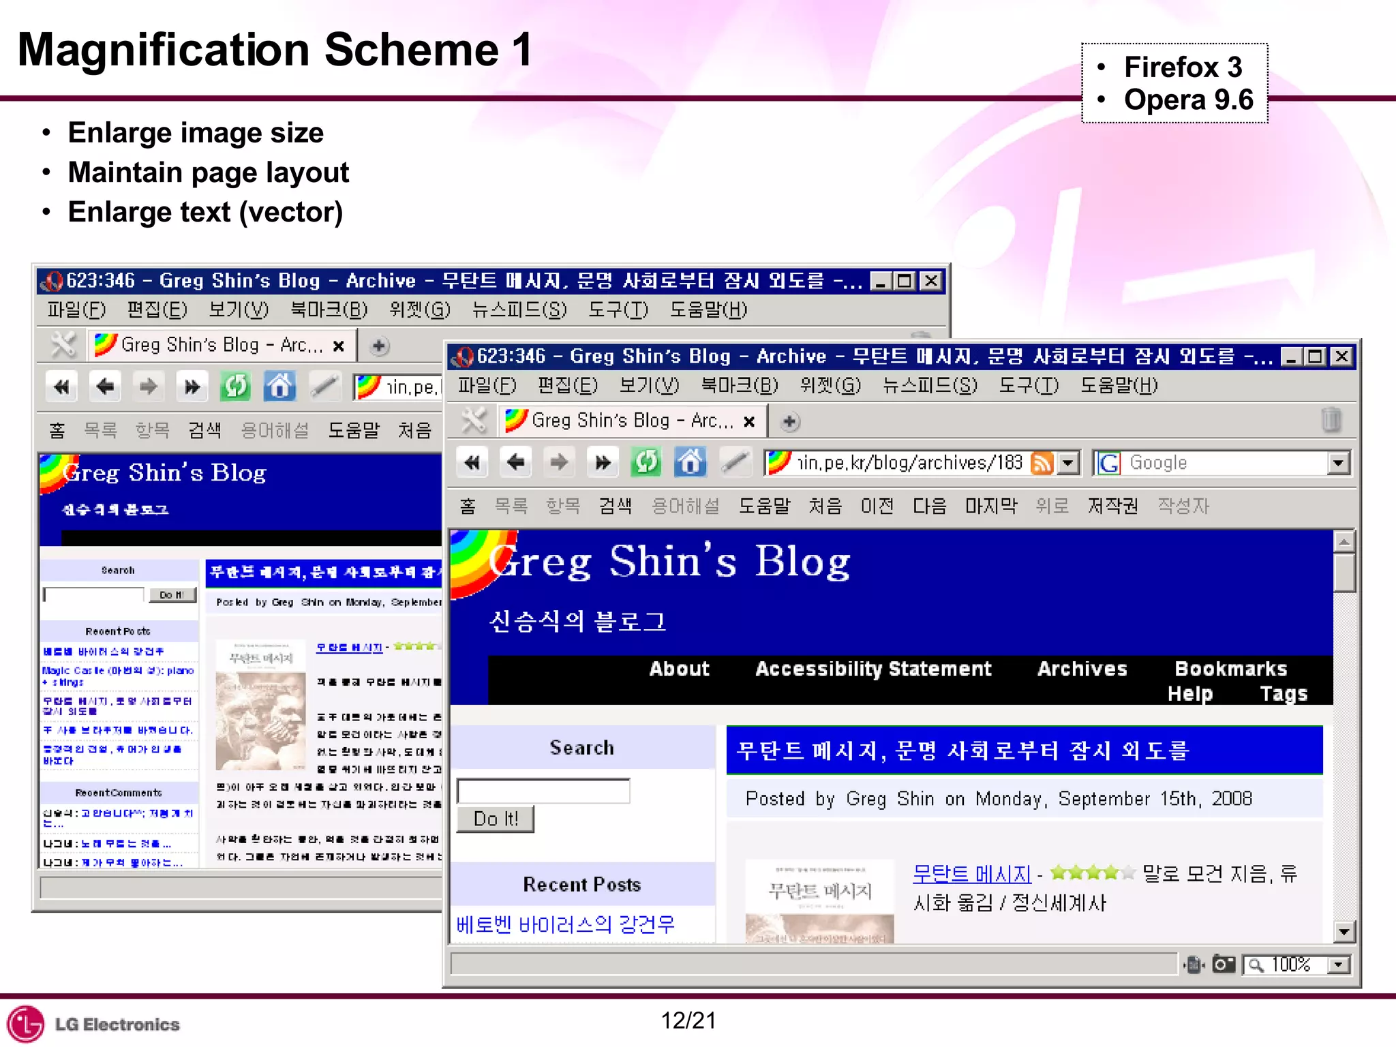Click the Do It! search button in the front window

tap(496, 819)
